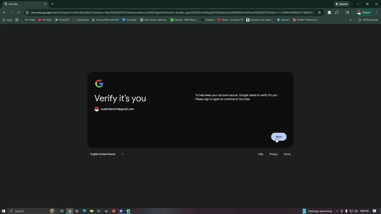Close the YouTube tab
The height and width of the screenshot is (214, 381).
click(45, 4)
